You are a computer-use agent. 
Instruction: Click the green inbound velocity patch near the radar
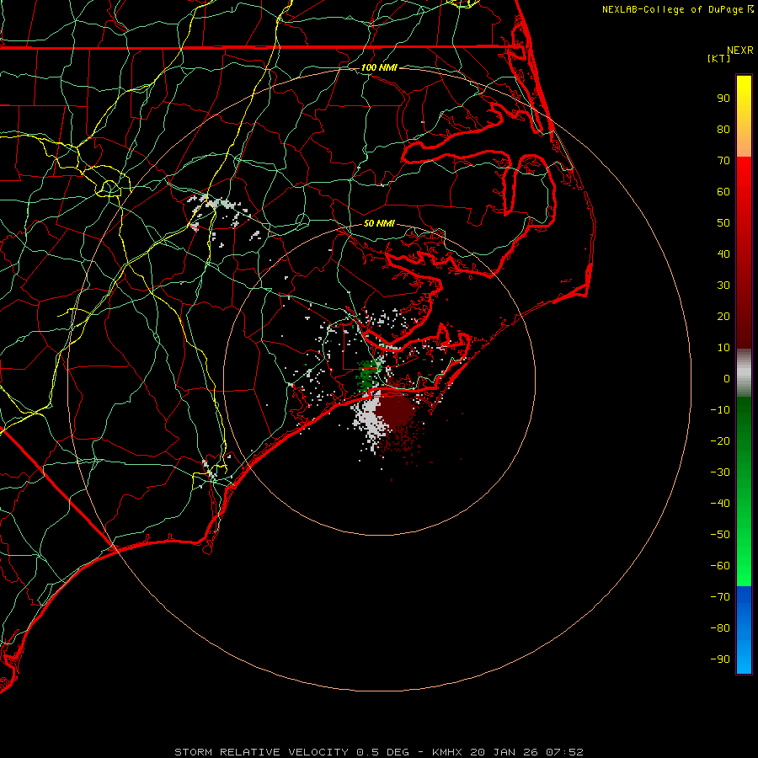pyautogui.click(x=368, y=375)
